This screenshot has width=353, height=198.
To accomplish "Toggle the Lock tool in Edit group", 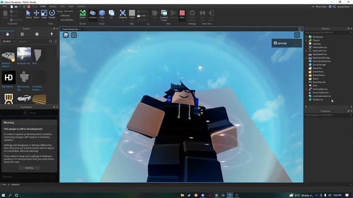I will tap(142, 16).
